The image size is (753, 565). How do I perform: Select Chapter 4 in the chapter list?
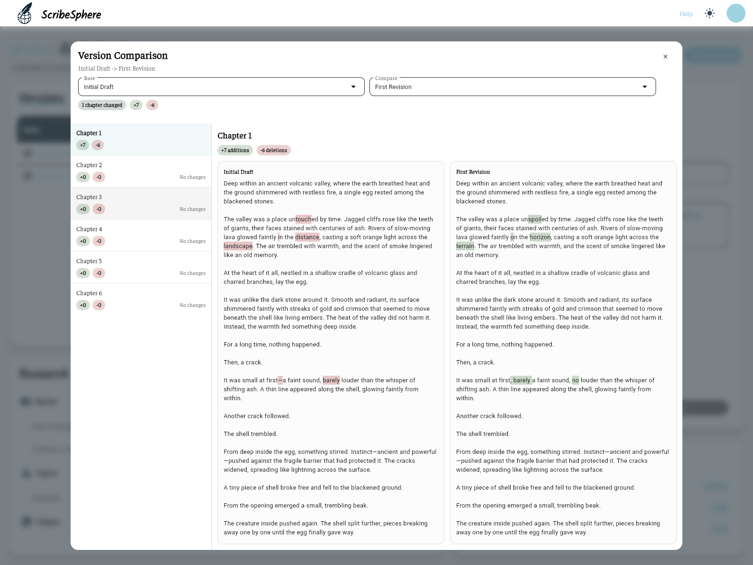(141, 235)
